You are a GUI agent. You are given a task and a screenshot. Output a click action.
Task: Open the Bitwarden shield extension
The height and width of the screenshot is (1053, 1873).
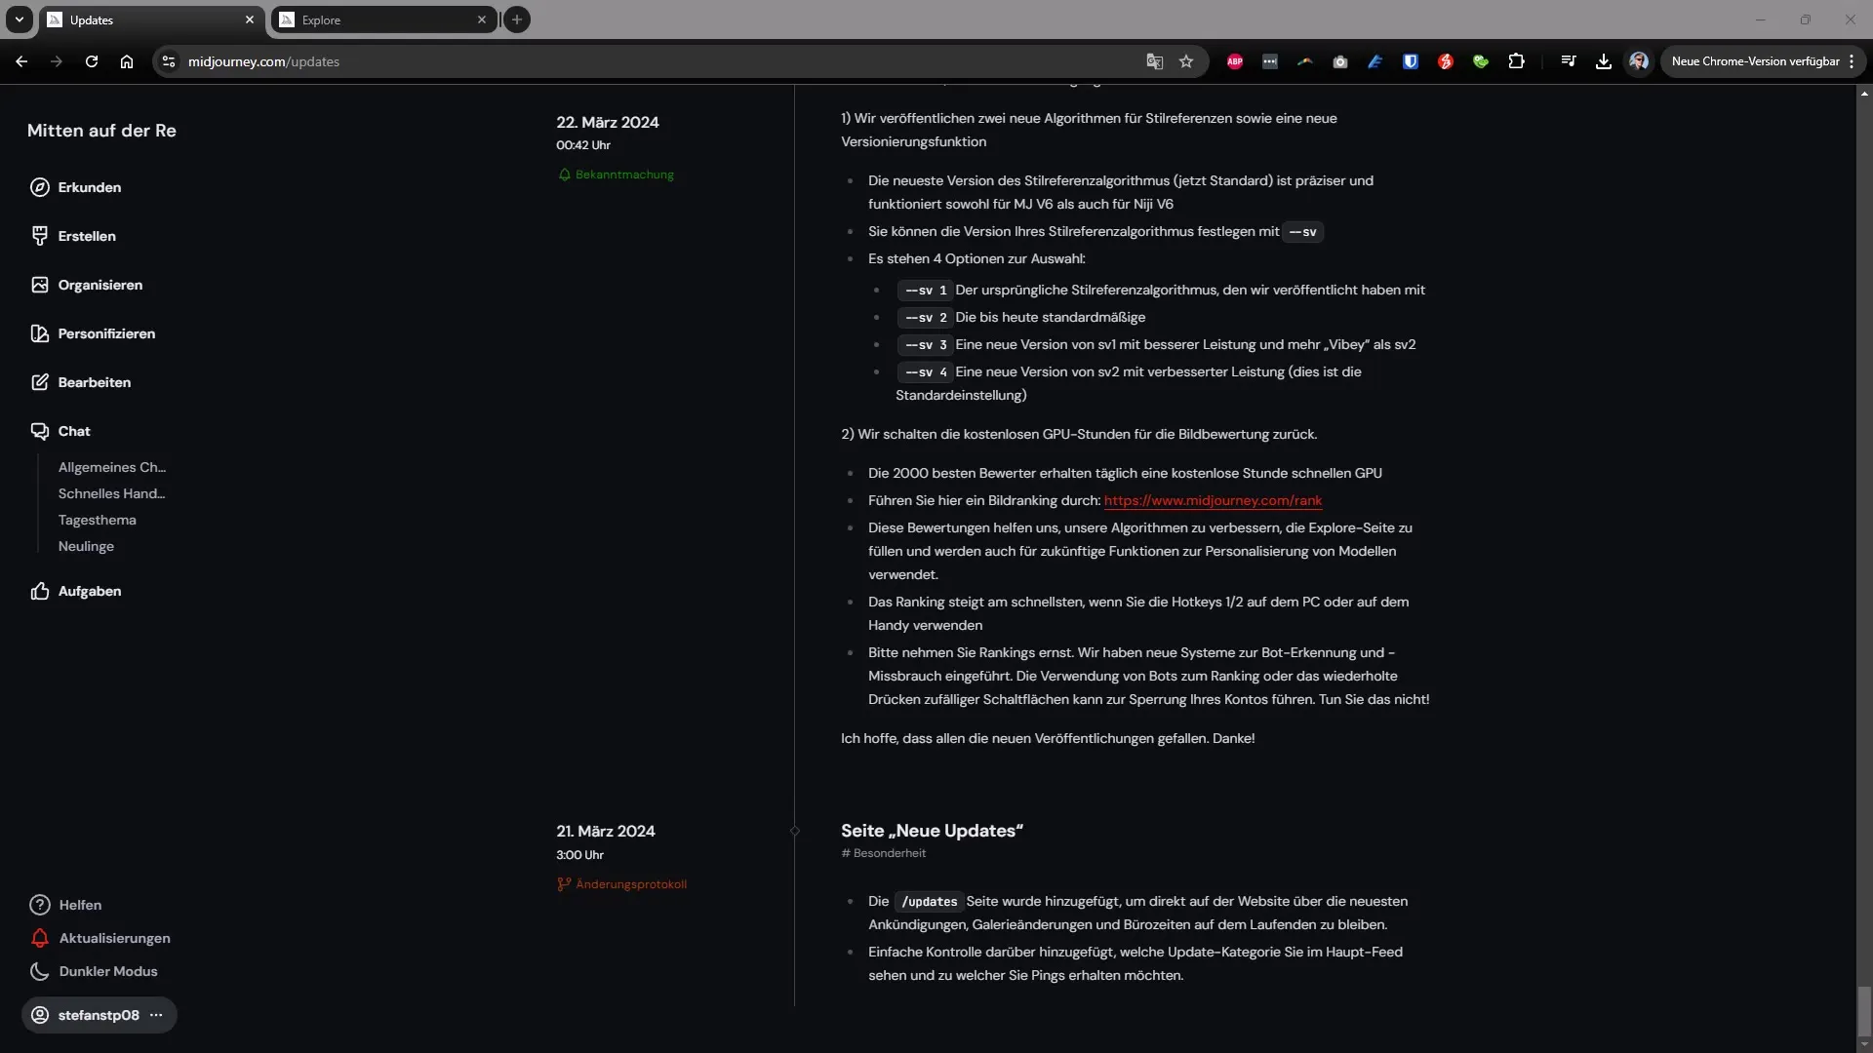click(1411, 61)
